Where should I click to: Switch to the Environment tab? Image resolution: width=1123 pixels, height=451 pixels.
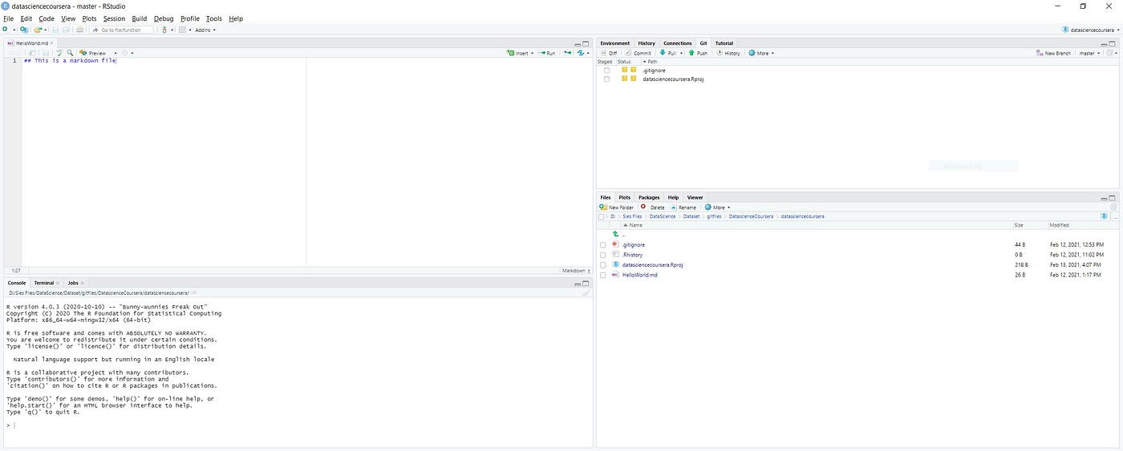tap(615, 43)
